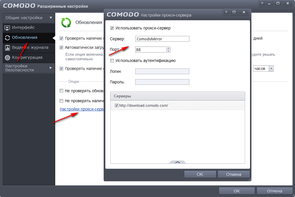This screenshot has width=295, height=197.
Task: Click the journal chart icon
Action: tap(7, 48)
